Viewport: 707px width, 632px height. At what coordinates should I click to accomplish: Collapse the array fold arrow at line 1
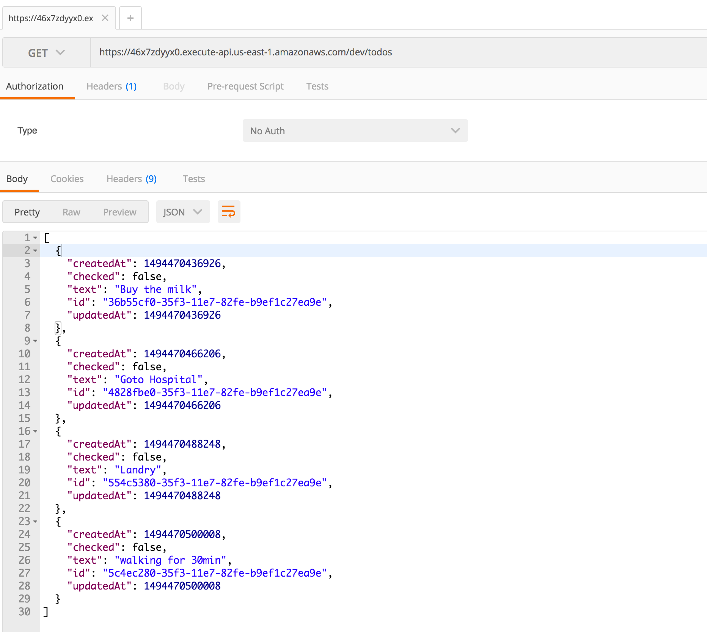[35, 238]
